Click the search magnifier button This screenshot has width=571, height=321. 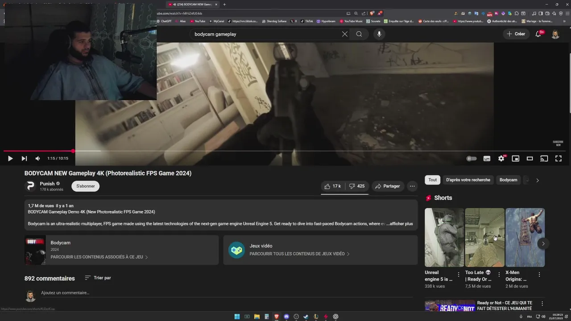coord(359,34)
